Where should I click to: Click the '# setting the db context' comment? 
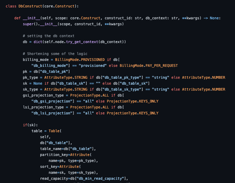49,36
